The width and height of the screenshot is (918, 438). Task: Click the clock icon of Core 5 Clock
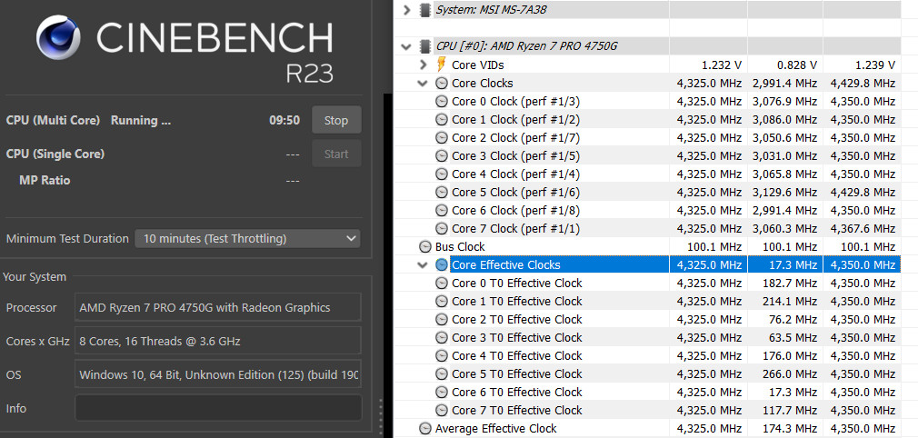pos(443,192)
